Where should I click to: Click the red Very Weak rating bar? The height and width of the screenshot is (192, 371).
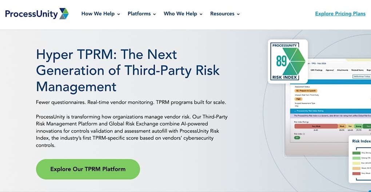pos(316,126)
